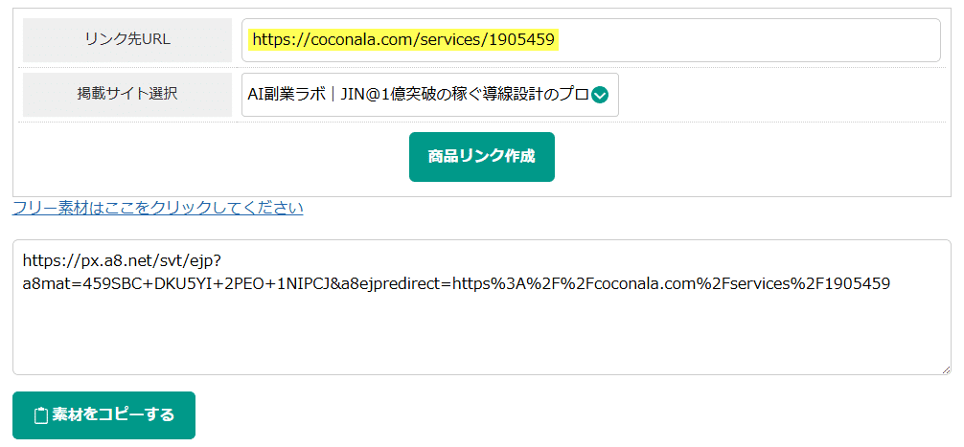Screen dimensions: 964x447
Task: Click the highlighted coconala.com URL text
Action: pyautogui.click(x=403, y=40)
